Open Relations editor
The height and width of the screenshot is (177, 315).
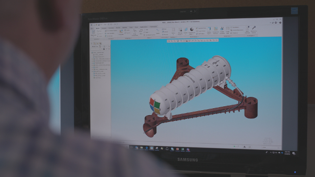[234, 33]
